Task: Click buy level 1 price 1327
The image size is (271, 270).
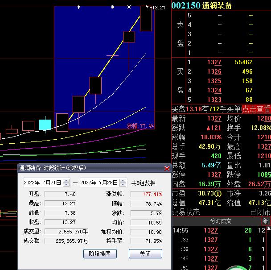Action: coord(214,62)
